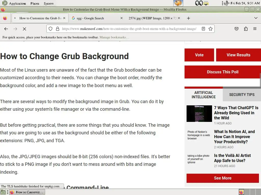The image size is (261, 195).
Task: Open the Firefox hamburger menu
Action: [255, 29]
